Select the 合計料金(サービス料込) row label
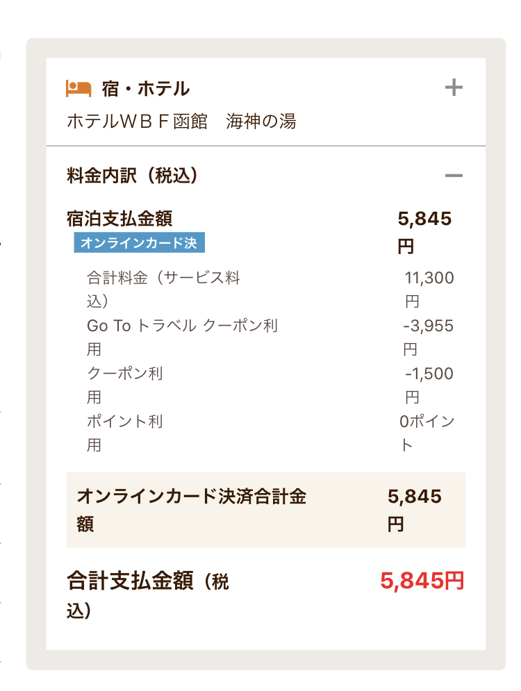Viewport: 521px width, 691px height. (163, 290)
